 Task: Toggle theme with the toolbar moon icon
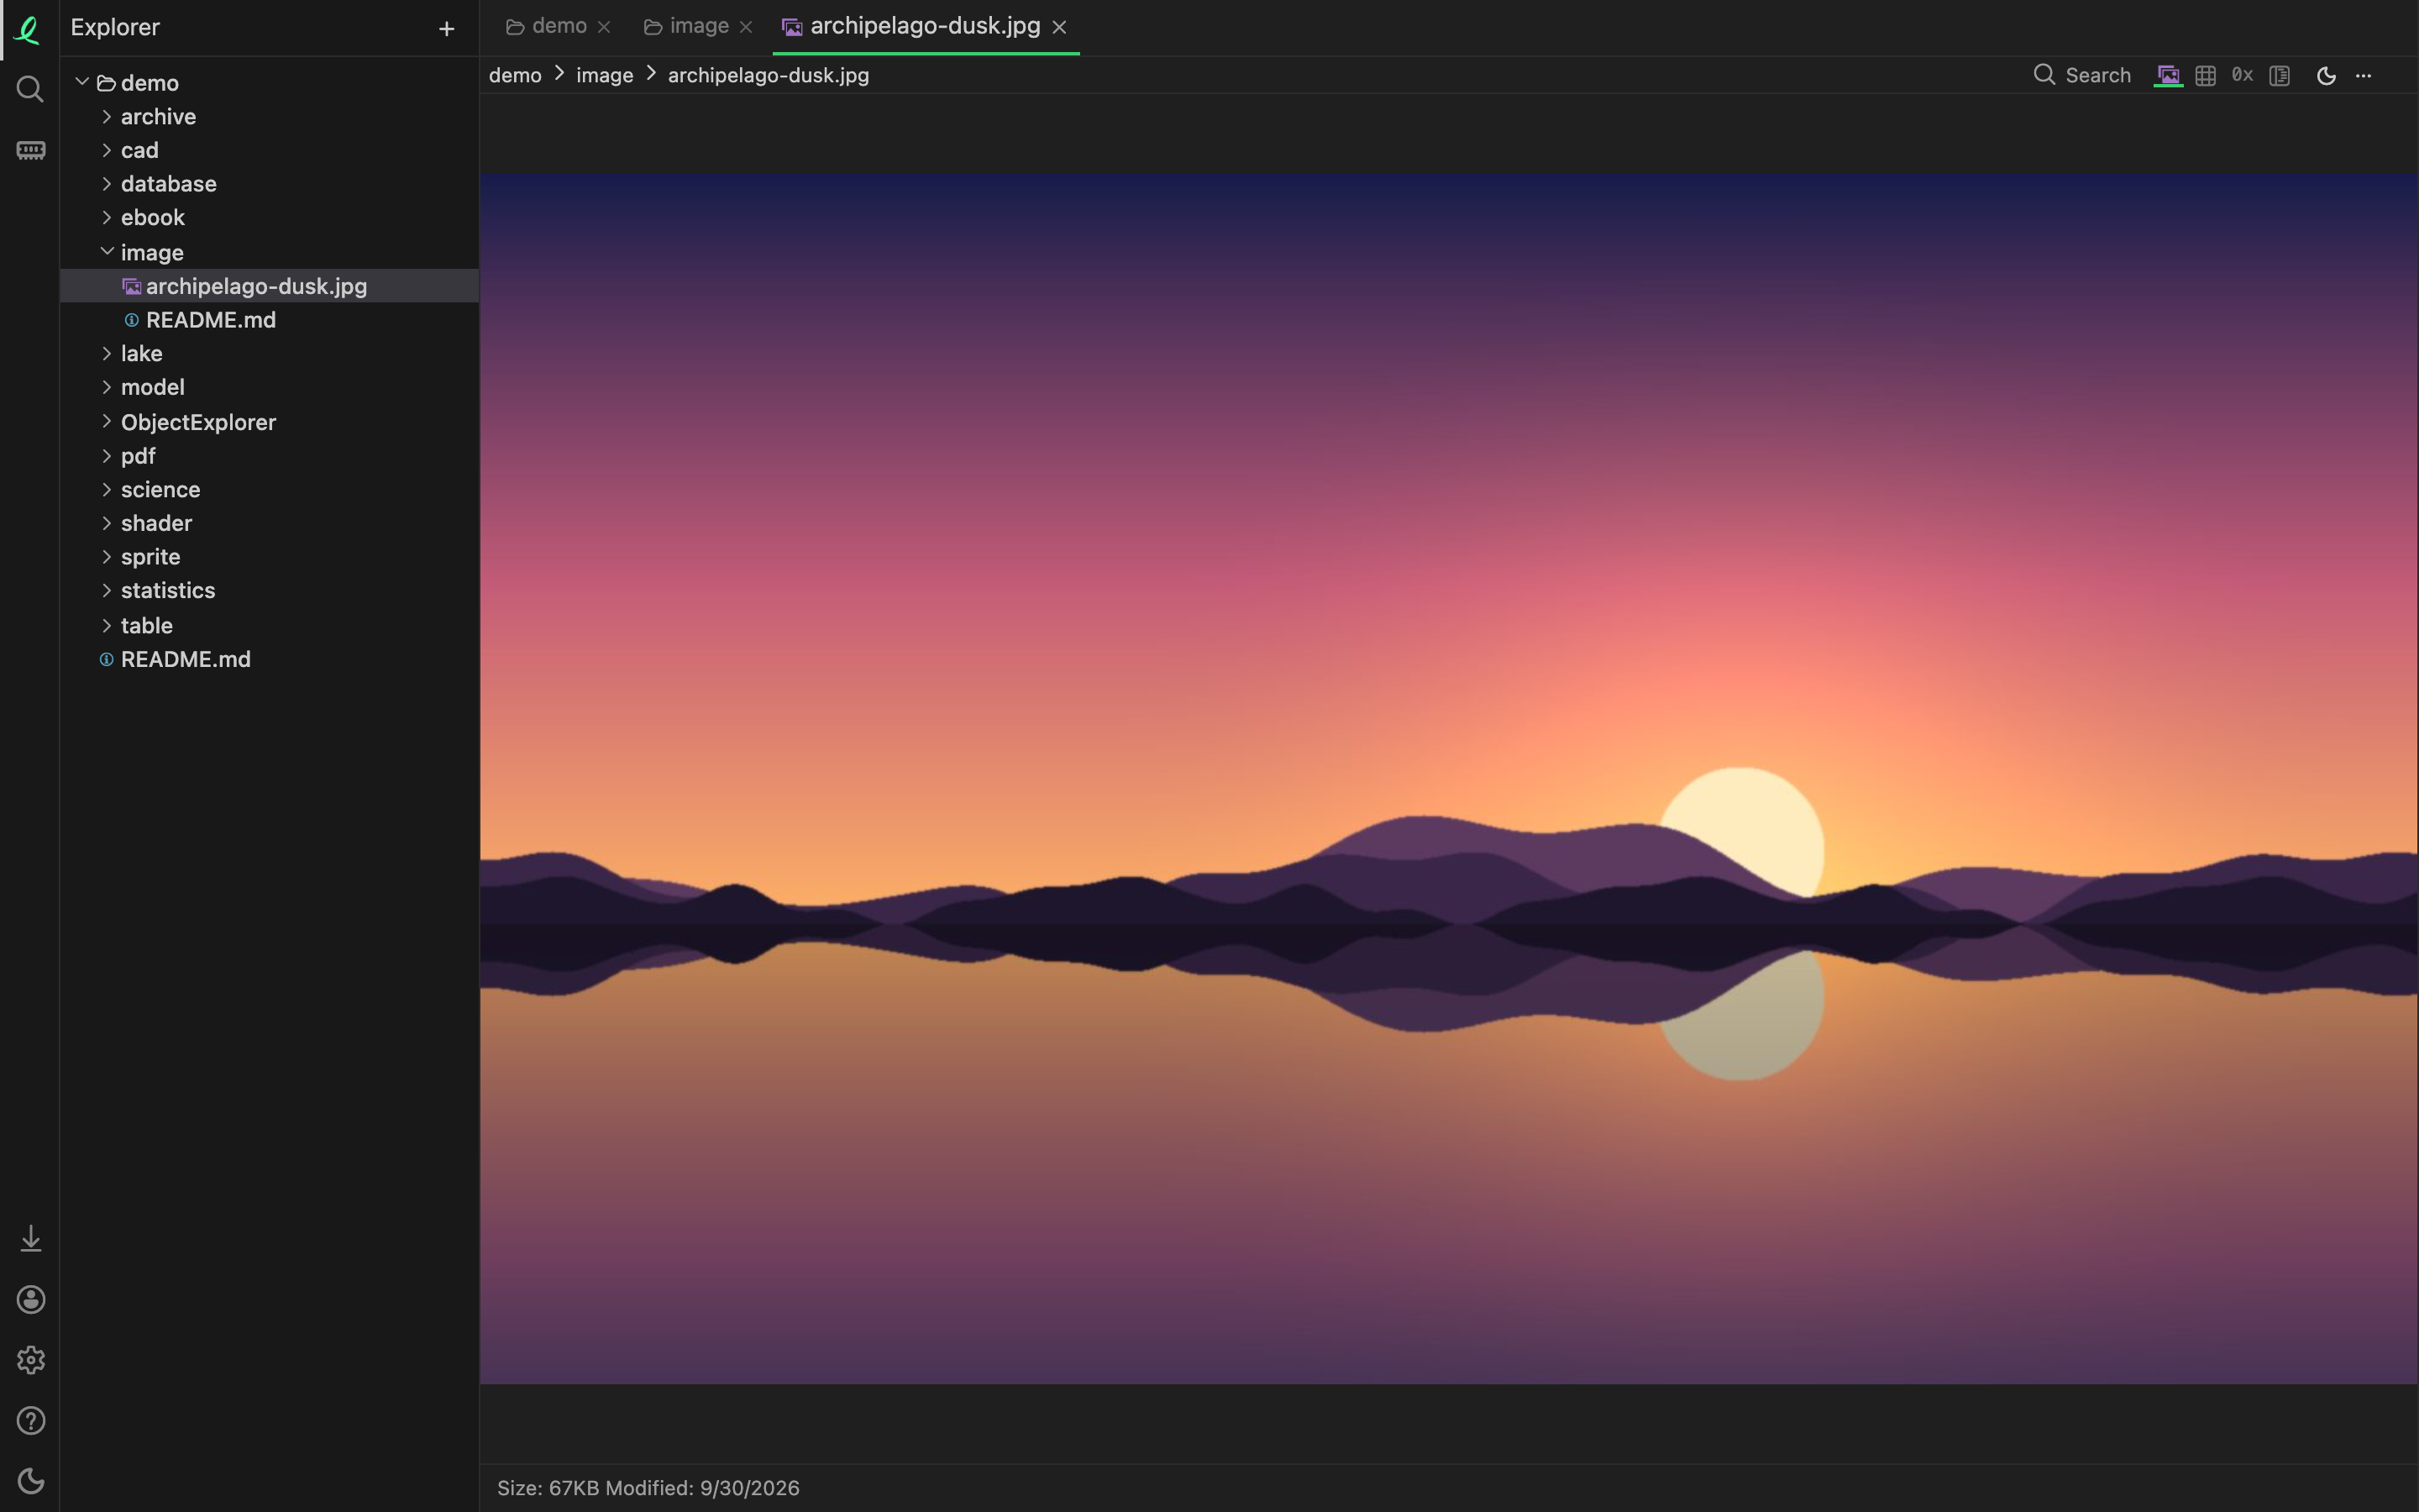(2326, 75)
